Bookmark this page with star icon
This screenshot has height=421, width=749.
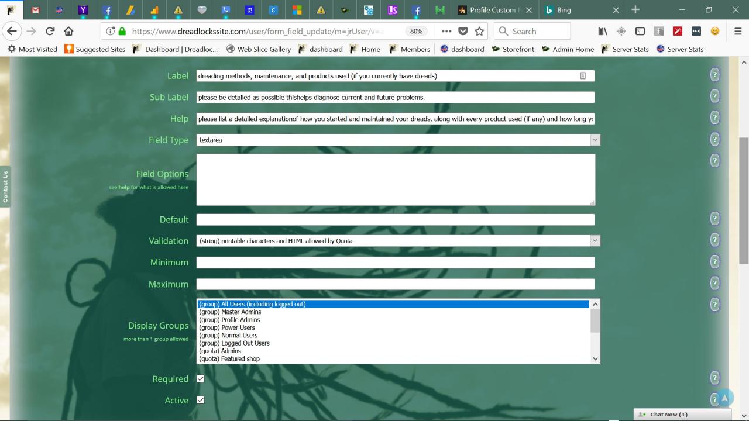479,32
